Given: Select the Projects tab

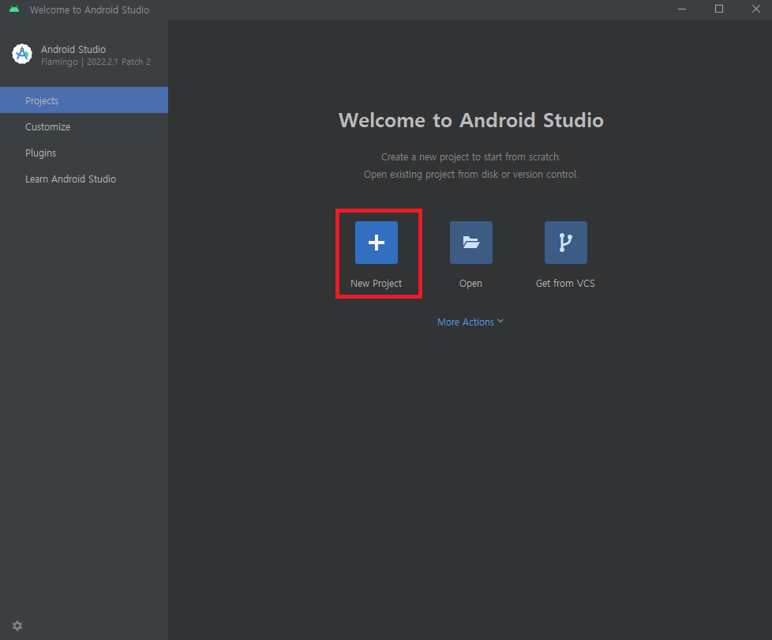Looking at the screenshot, I should click(84, 100).
